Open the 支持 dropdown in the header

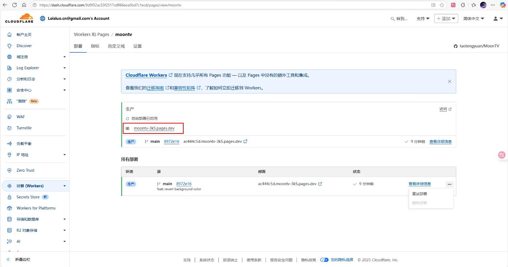tap(423, 19)
